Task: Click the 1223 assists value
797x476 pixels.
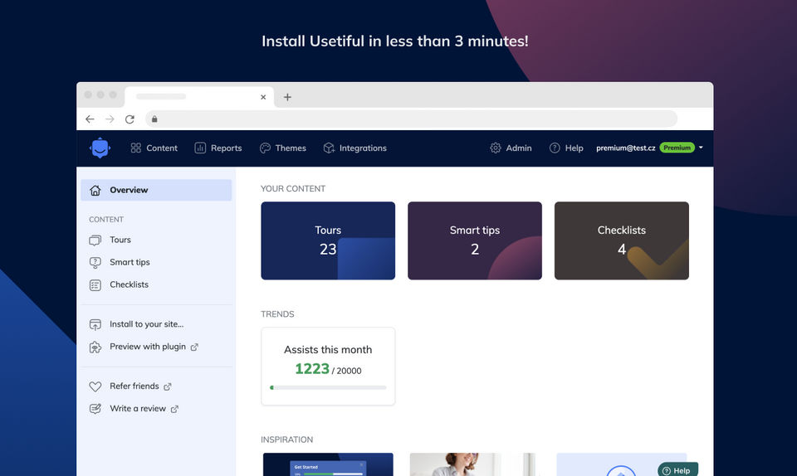Action: [x=312, y=368]
